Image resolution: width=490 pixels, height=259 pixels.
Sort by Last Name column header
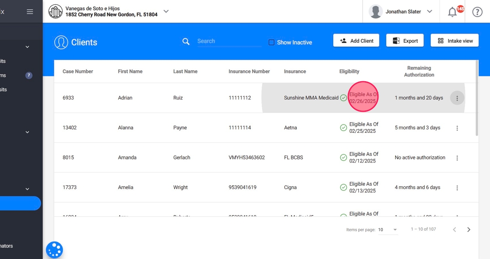[x=185, y=72]
